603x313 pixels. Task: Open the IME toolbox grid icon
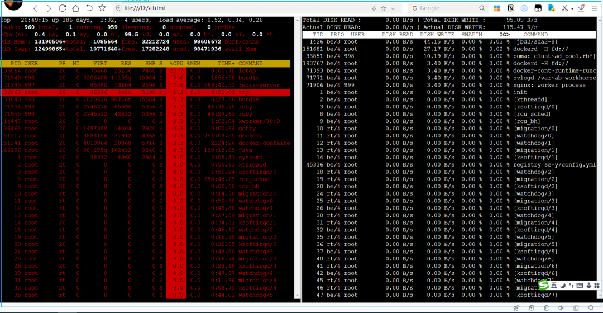[x=596, y=285]
